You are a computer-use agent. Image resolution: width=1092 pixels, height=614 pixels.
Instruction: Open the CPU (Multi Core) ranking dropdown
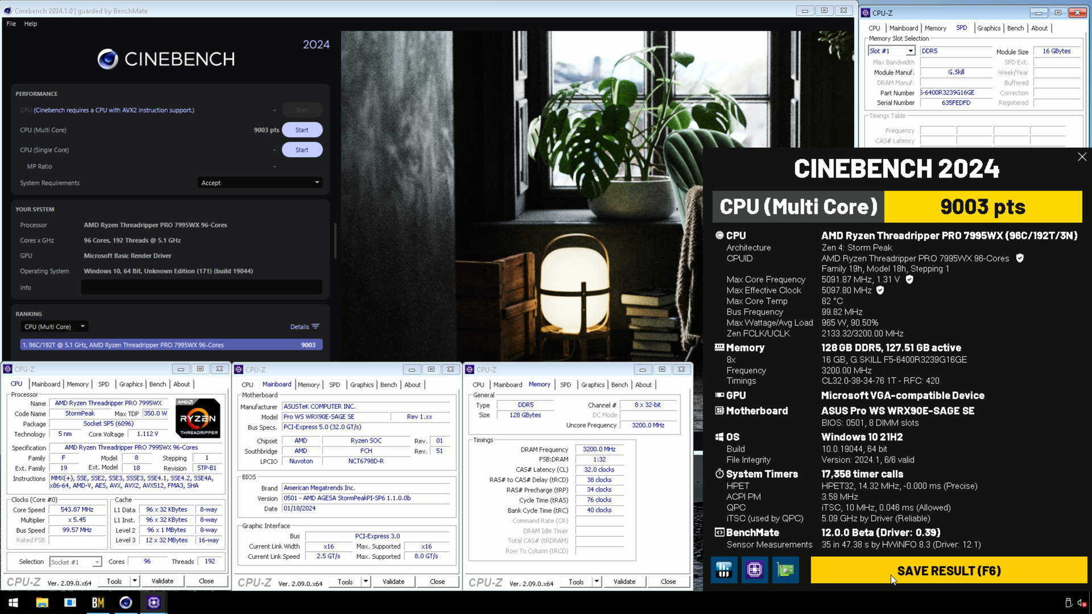(x=54, y=327)
